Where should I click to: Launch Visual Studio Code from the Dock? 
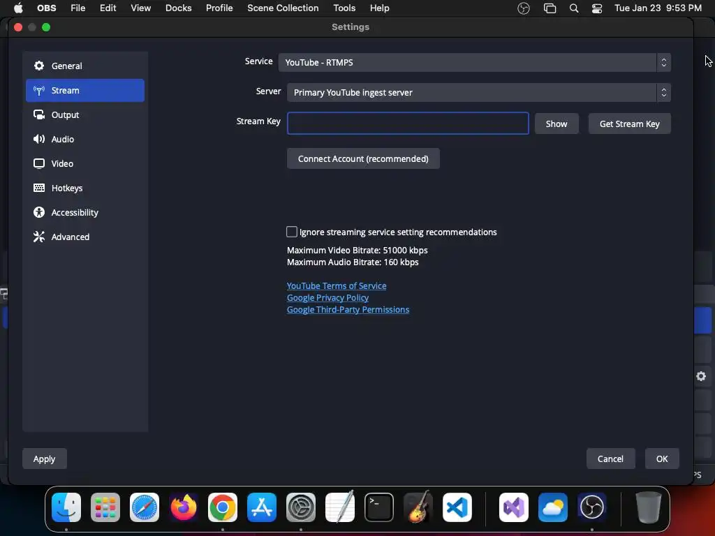(457, 507)
